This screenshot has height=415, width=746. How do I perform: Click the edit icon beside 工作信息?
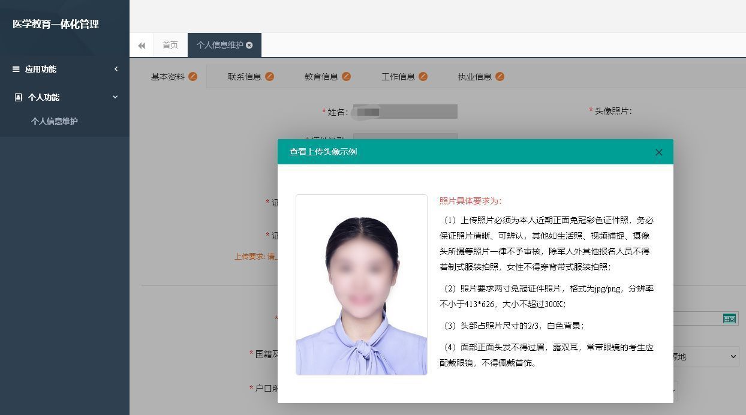(423, 77)
